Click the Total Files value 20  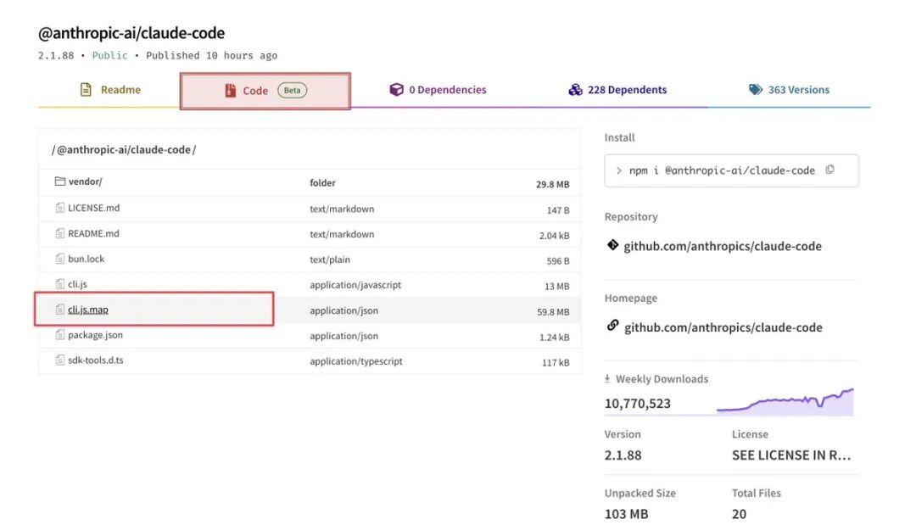click(x=739, y=515)
